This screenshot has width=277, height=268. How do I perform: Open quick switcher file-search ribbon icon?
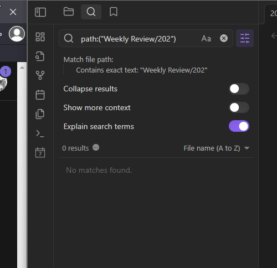pos(40,56)
